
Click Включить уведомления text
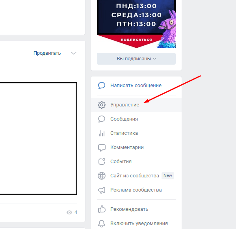click(x=139, y=223)
